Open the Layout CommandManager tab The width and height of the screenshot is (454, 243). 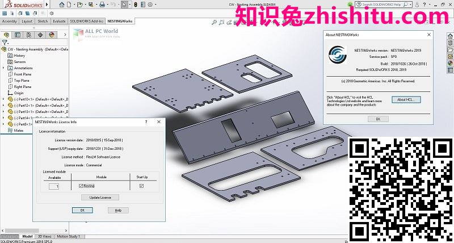tap(27, 21)
